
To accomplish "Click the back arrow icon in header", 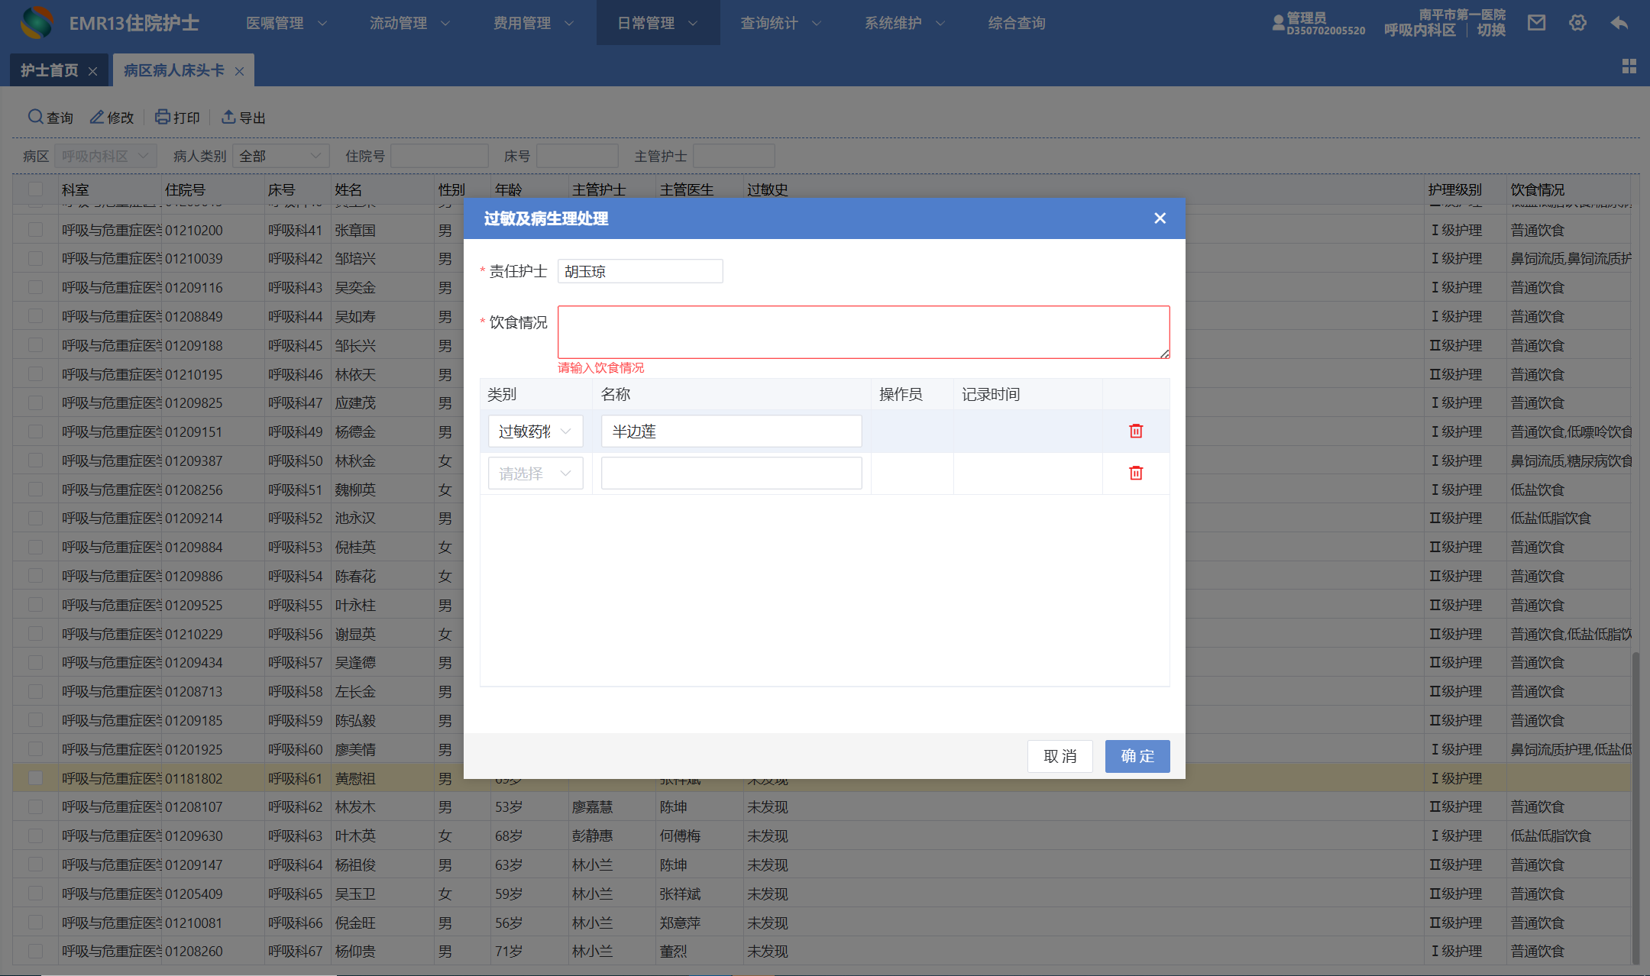I will pos(1619,23).
